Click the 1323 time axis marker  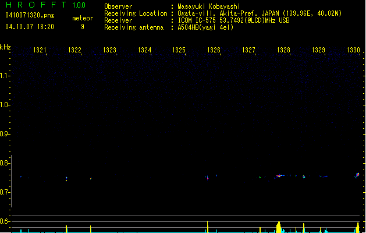pos(109,50)
